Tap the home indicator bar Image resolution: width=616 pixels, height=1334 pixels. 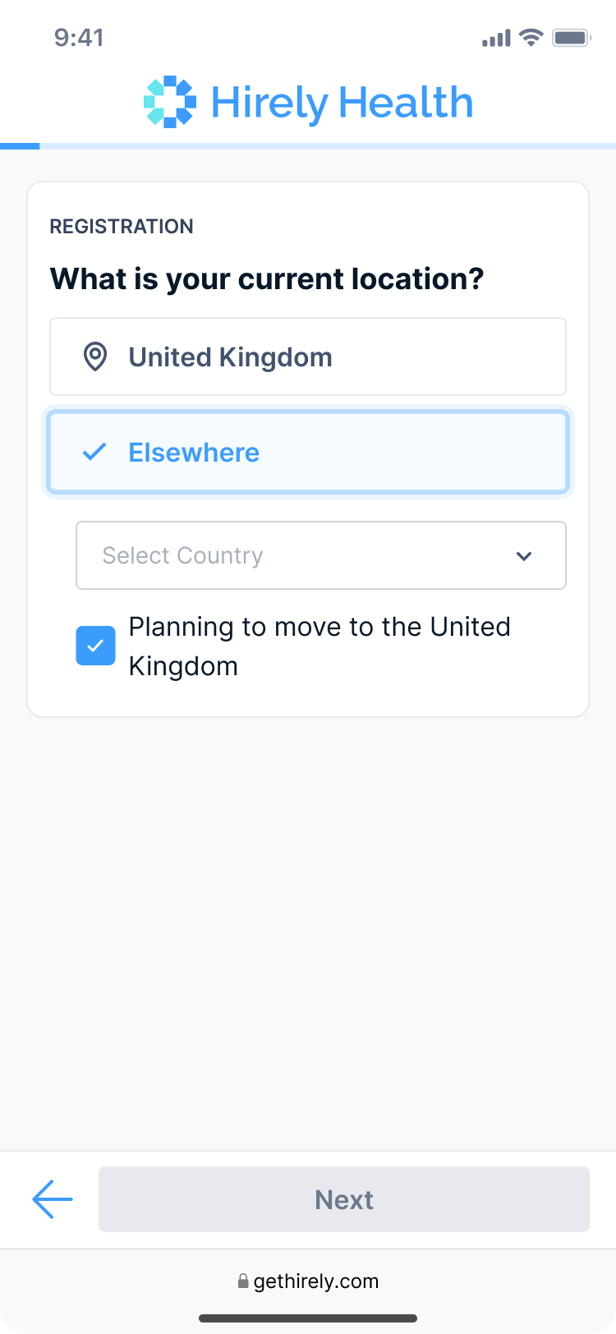[308, 1319]
